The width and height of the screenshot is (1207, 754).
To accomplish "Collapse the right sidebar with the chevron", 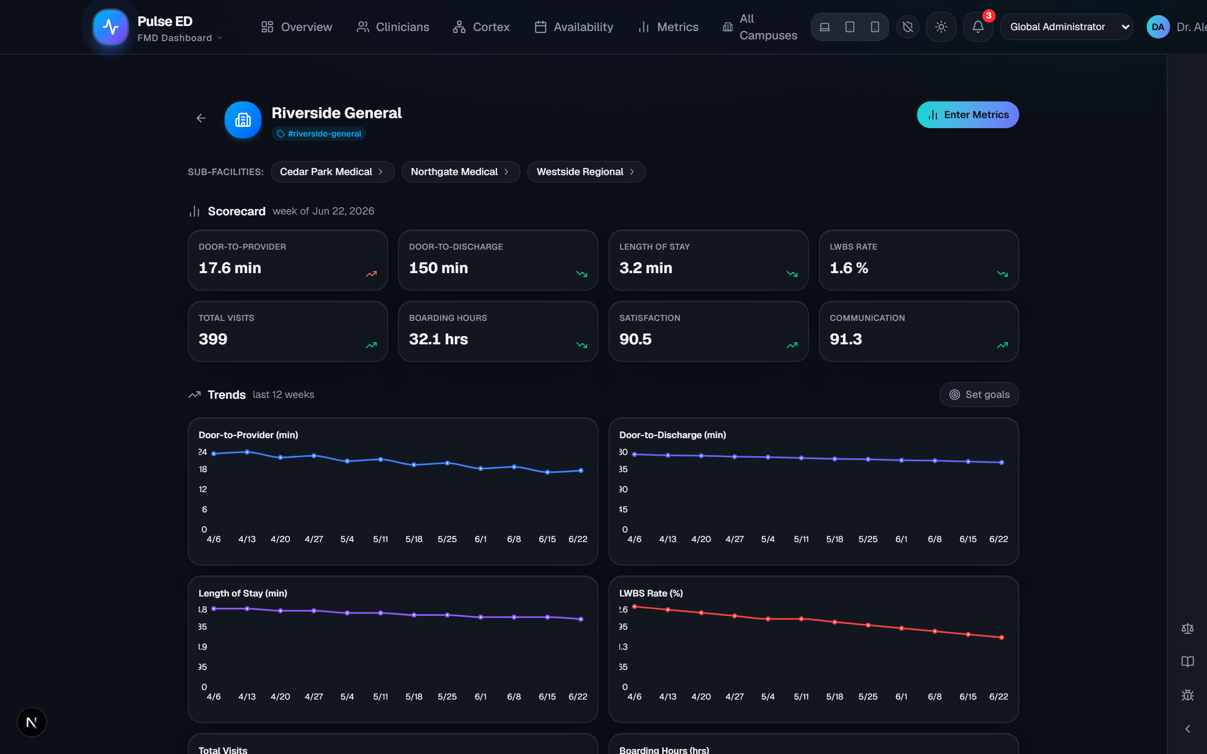I will (x=1188, y=728).
